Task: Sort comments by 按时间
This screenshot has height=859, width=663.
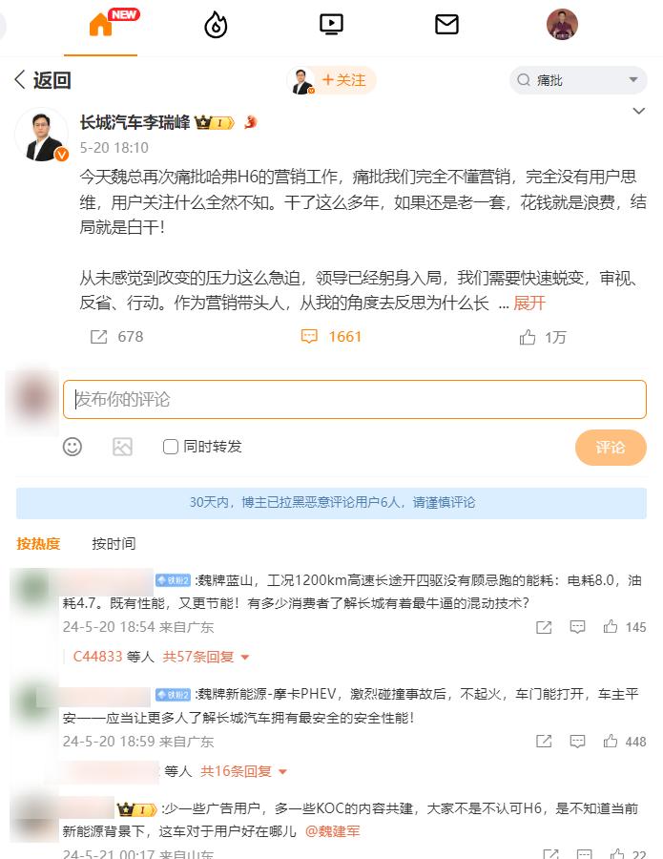Action: coord(114,543)
